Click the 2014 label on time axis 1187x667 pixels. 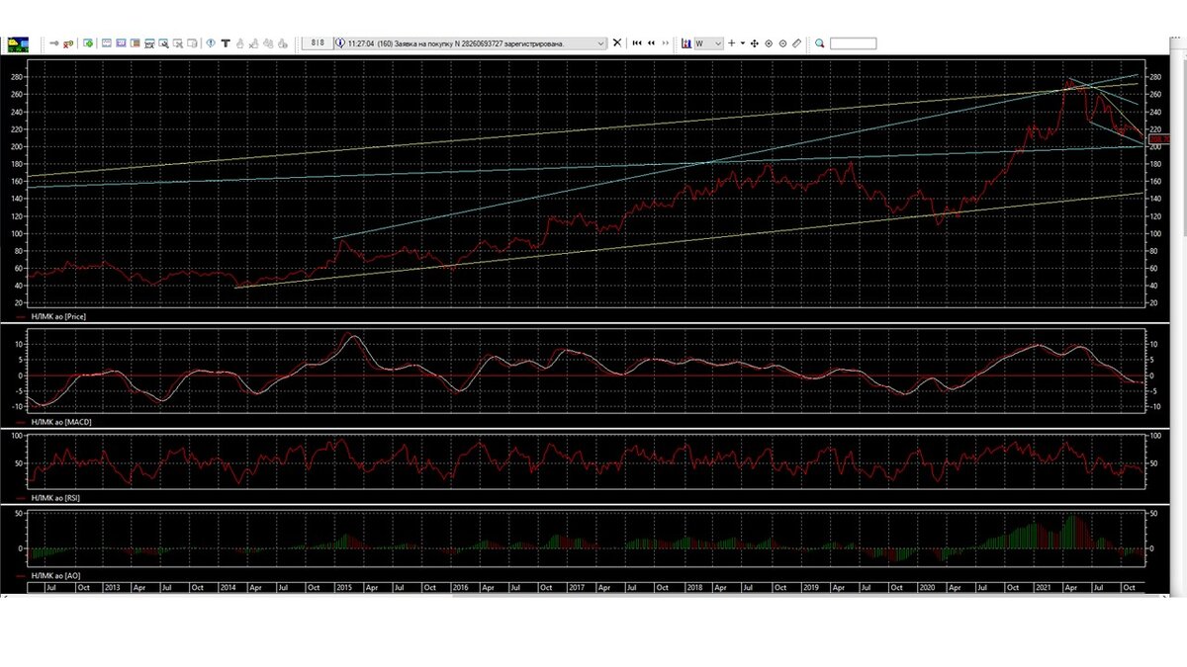click(228, 587)
